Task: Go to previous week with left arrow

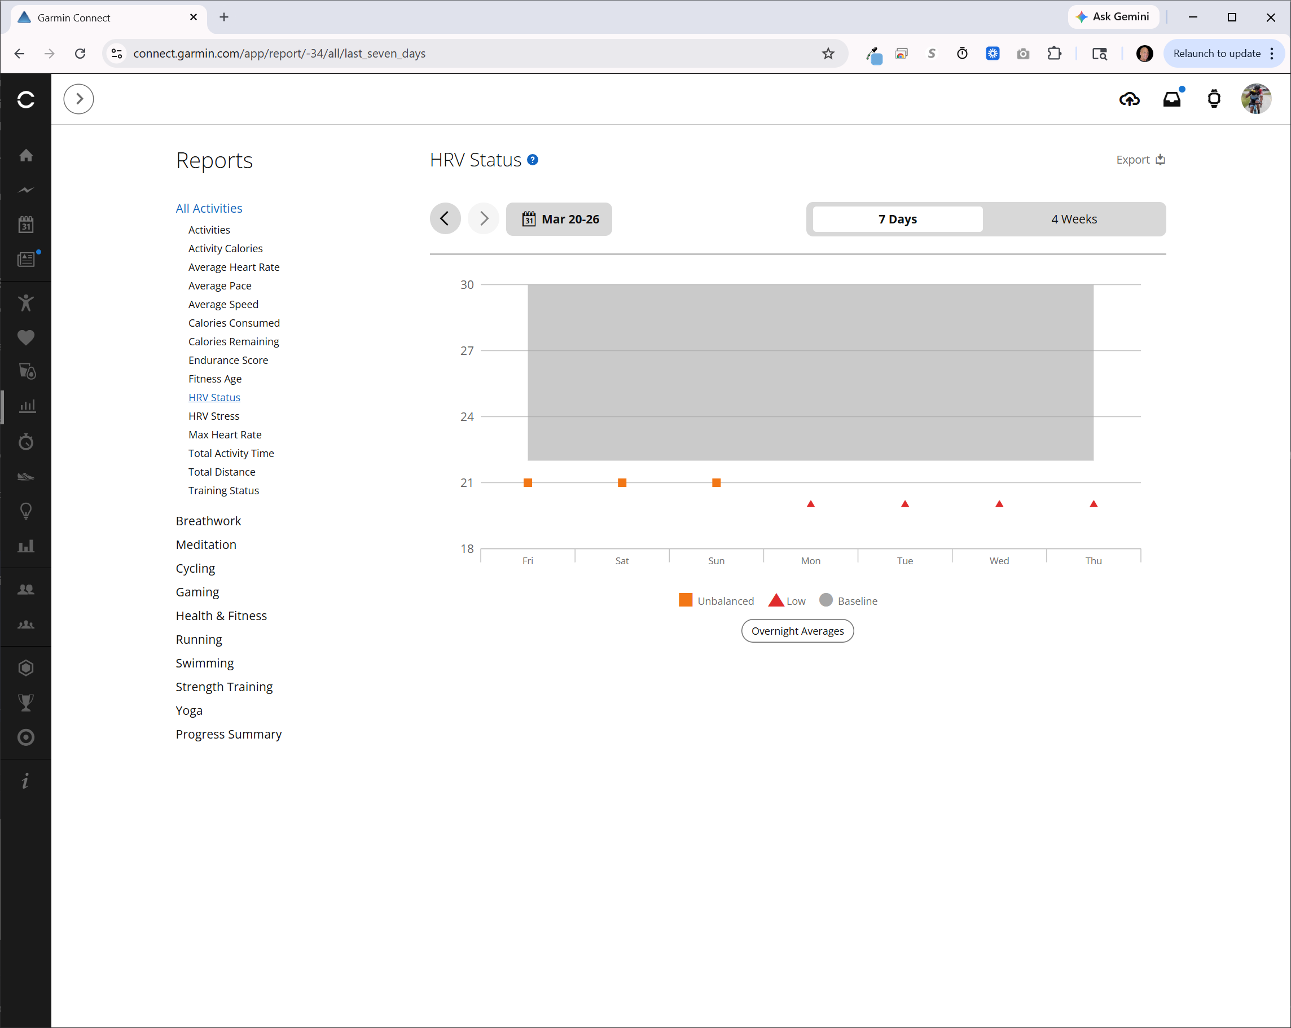Action: click(445, 219)
